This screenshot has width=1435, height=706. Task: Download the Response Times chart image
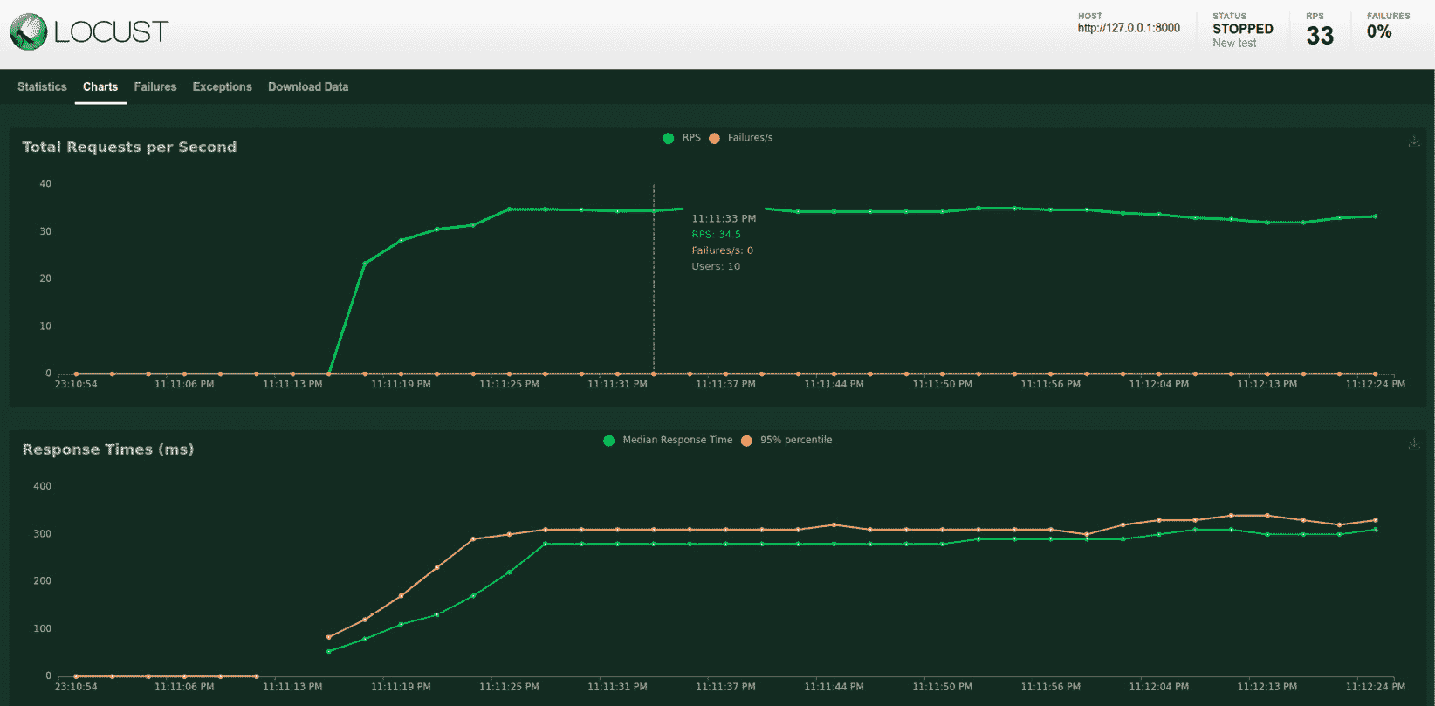click(1414, 444)
